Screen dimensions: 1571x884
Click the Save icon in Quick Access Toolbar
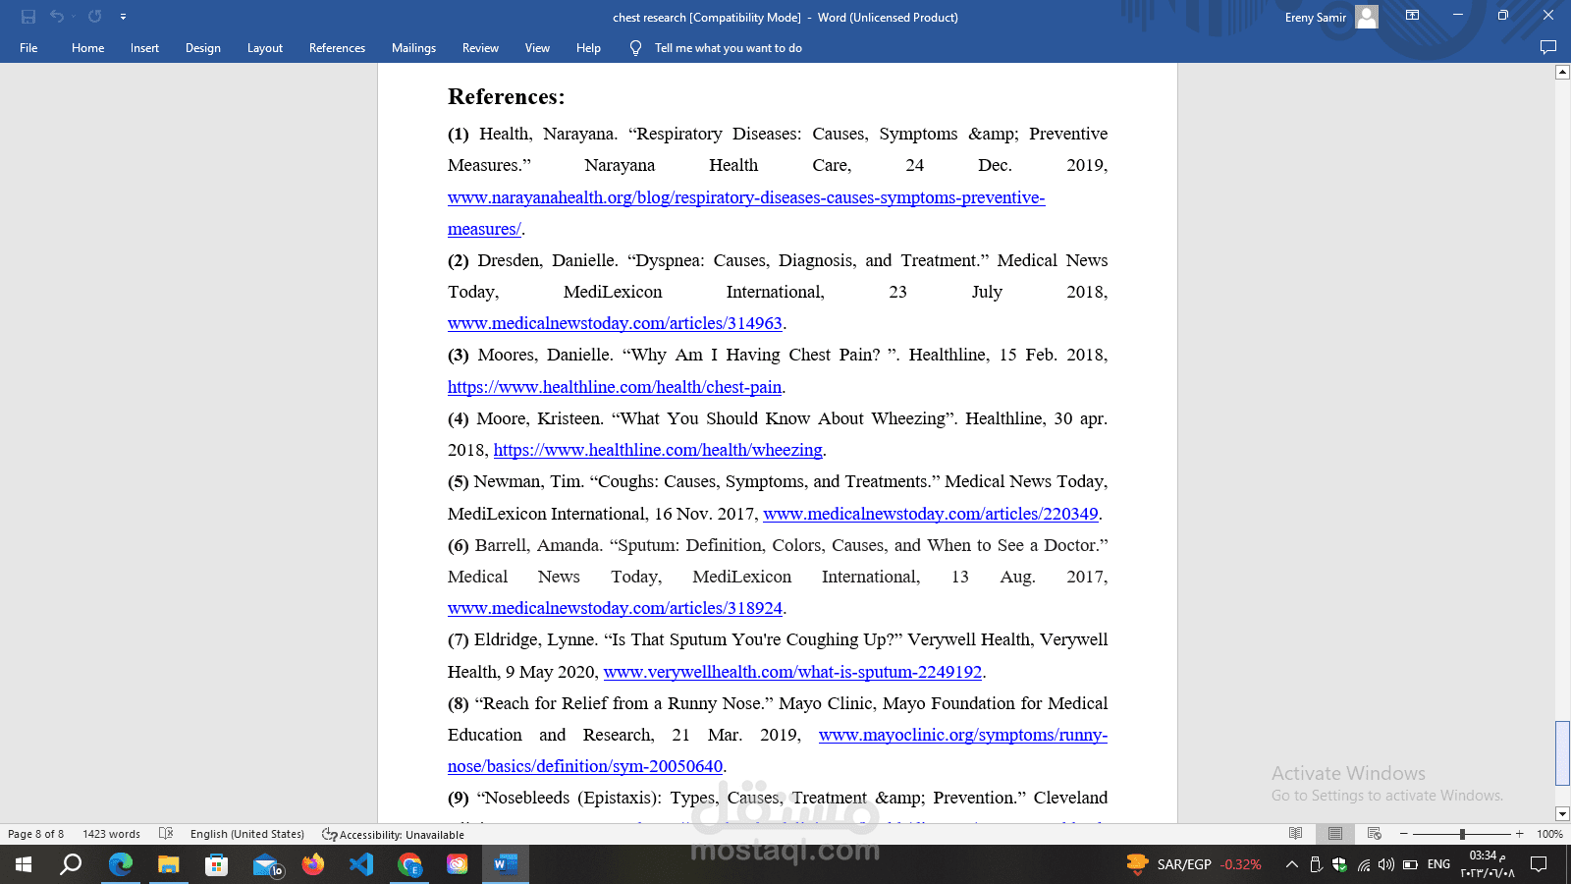tap(28, 17)
